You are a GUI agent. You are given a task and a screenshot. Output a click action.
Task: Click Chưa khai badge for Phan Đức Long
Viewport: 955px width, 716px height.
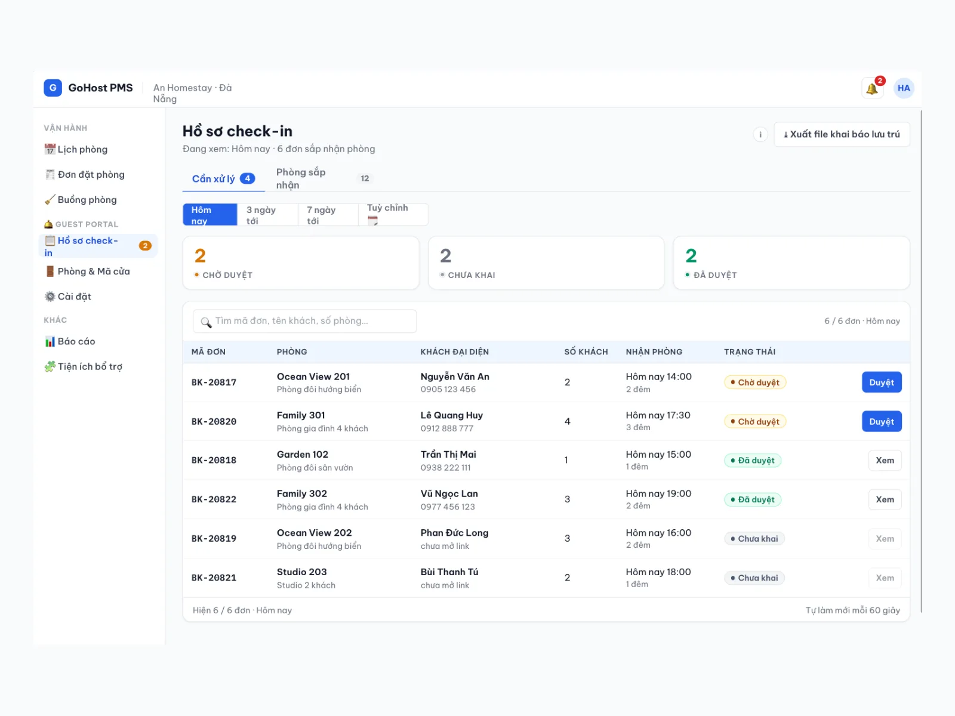click(754, 539)
